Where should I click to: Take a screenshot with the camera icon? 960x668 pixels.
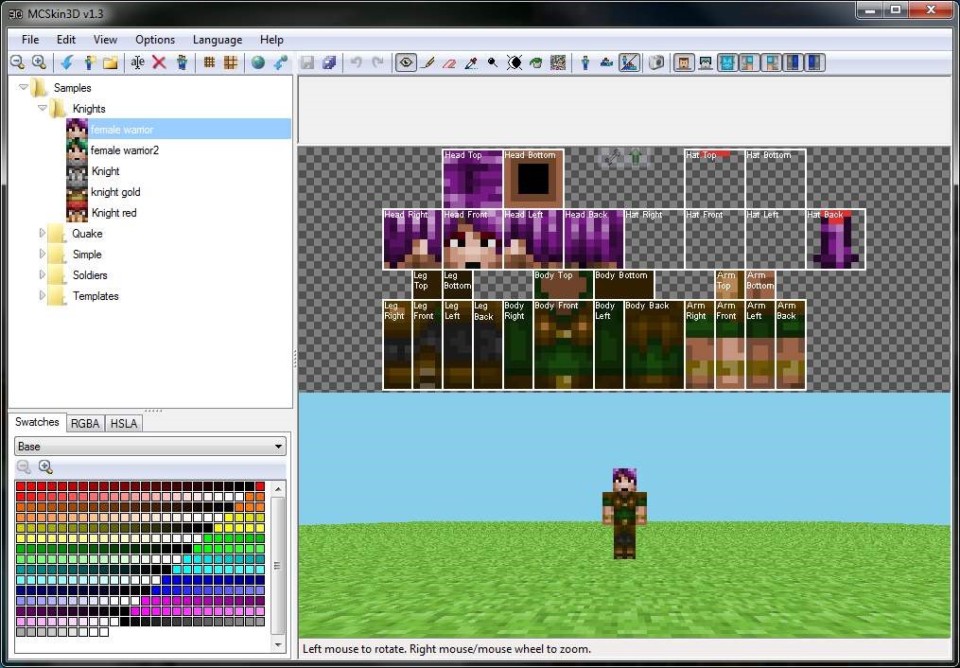tap(656, 62)
